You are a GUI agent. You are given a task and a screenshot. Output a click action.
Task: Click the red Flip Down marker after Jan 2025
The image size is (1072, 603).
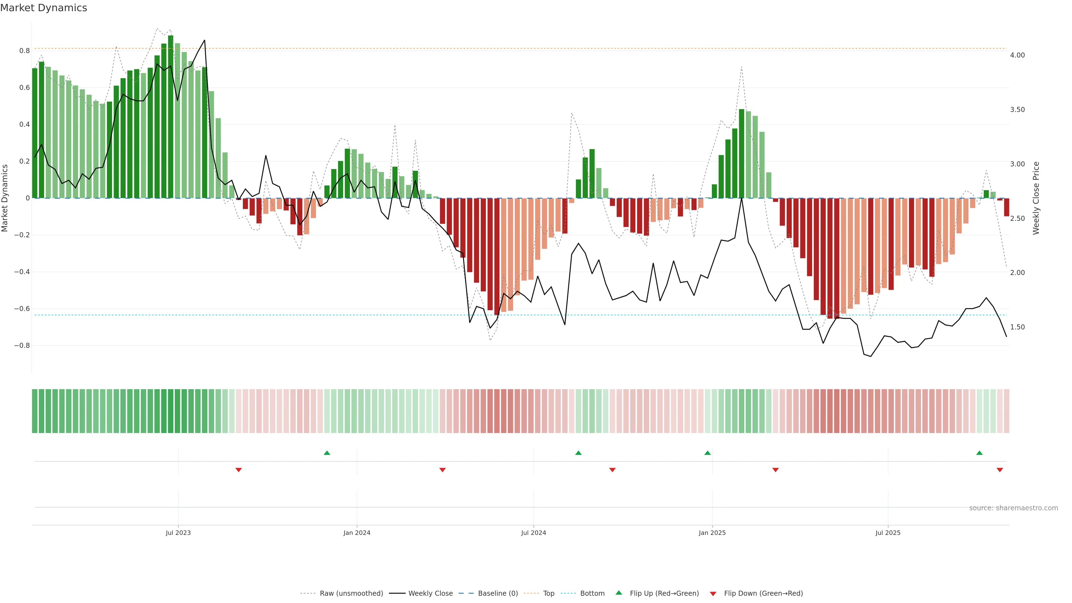pos(775,470)
